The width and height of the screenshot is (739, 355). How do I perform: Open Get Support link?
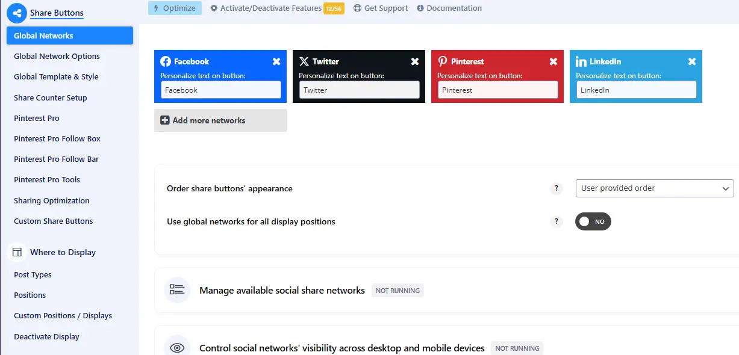381,8
